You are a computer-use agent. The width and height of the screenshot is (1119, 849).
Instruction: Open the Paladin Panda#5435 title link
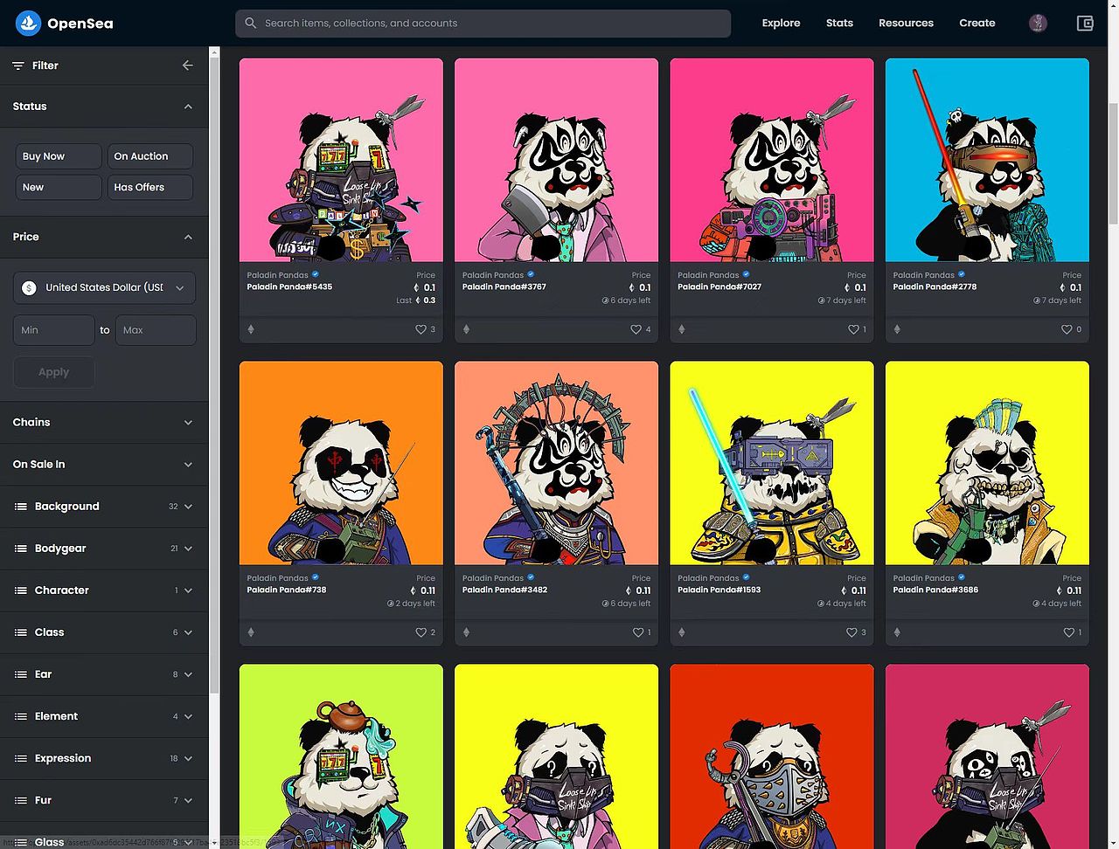[x=289, y=286]
